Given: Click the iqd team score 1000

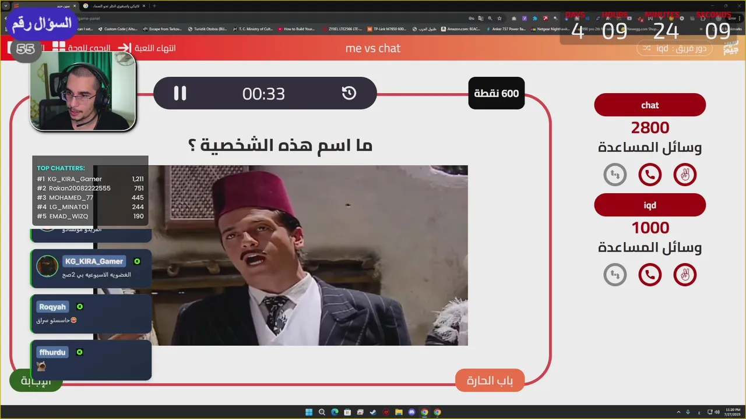Looking at the screenshot, I should click(x=650, y=228).
